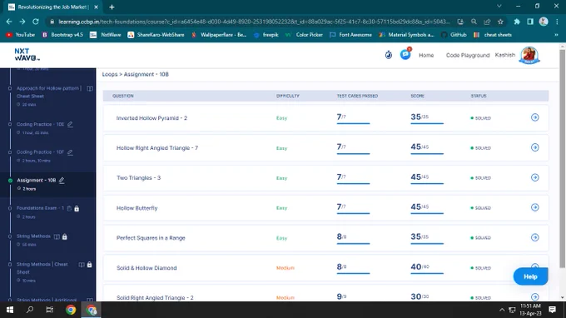566x318 pixels.
Task: Open Windows taskbar search
Action: [30, 310]
